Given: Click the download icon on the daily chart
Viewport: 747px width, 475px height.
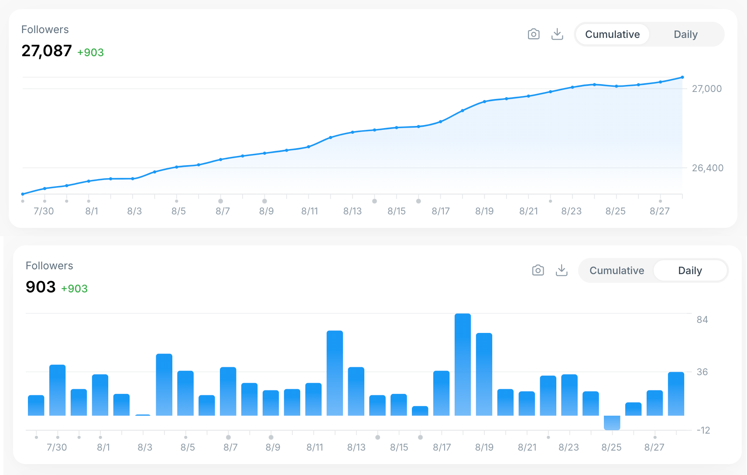Looking at the screenshot, I should [562, 270].
